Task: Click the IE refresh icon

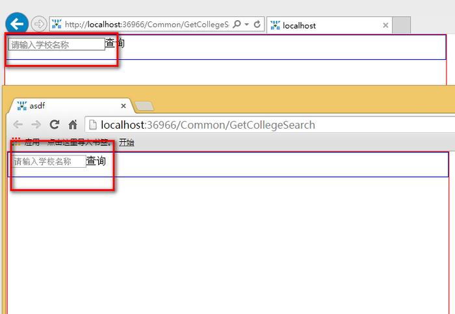Action: 257,24
